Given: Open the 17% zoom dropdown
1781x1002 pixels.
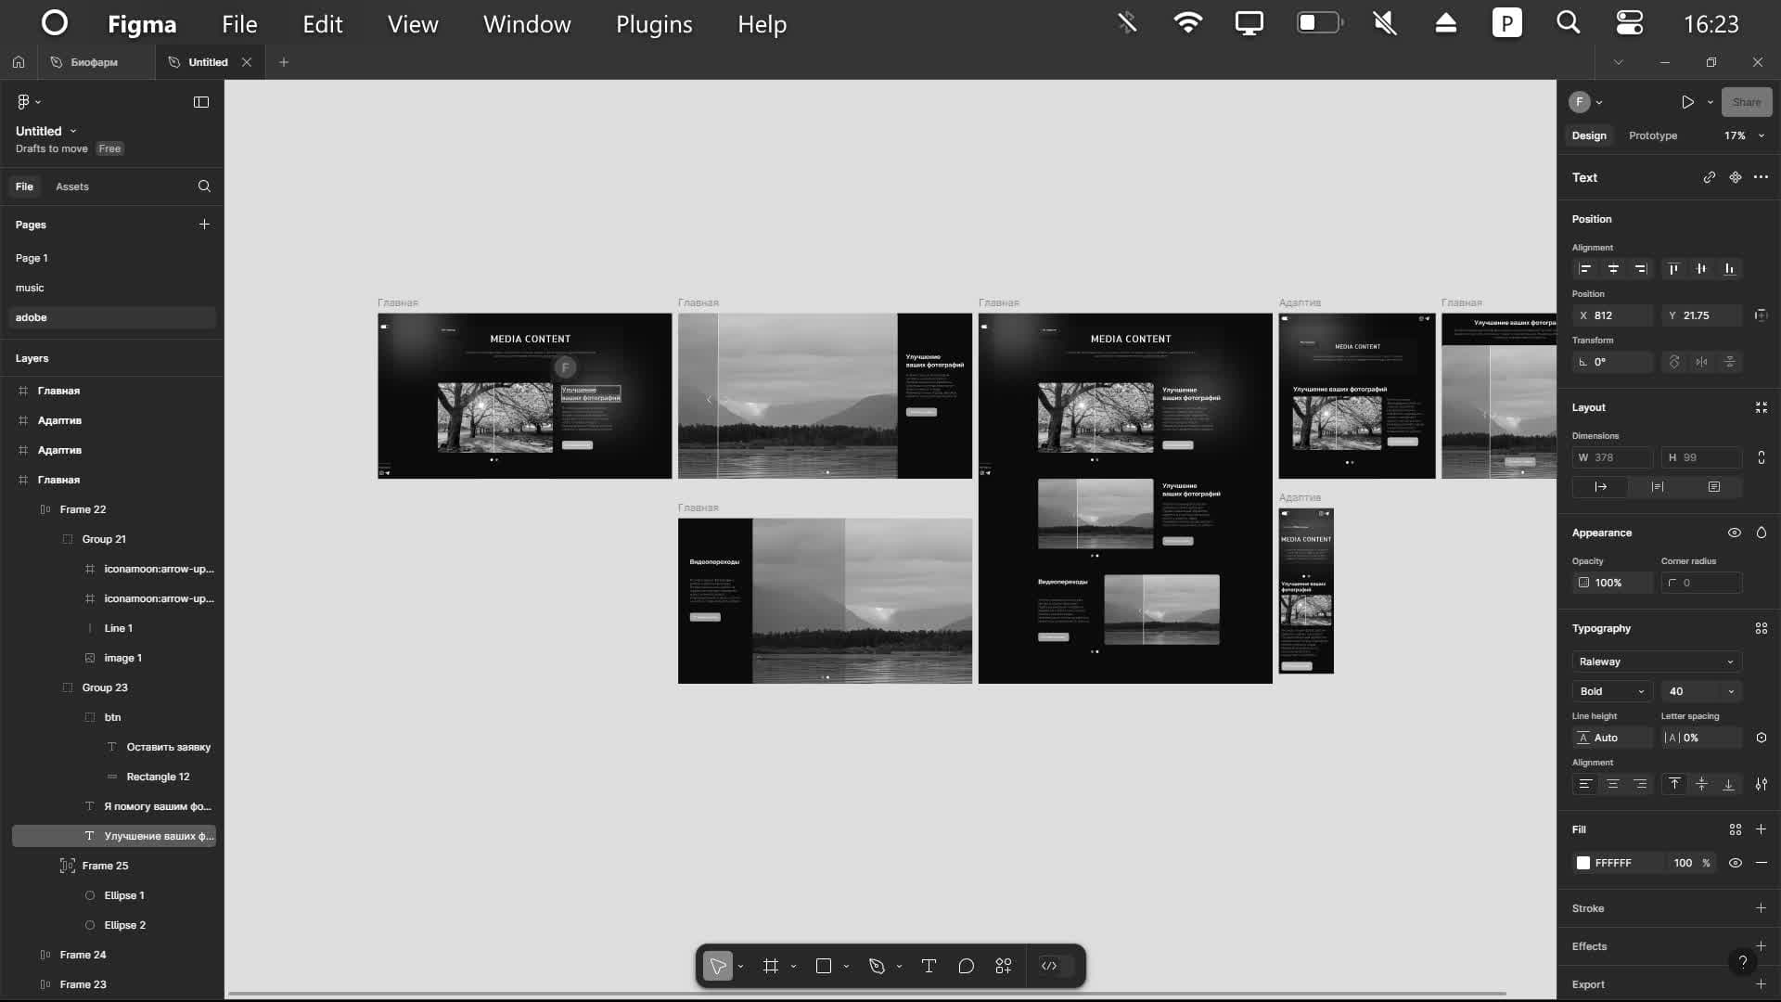Looking at the screenshot, I should click(1744, 135).
